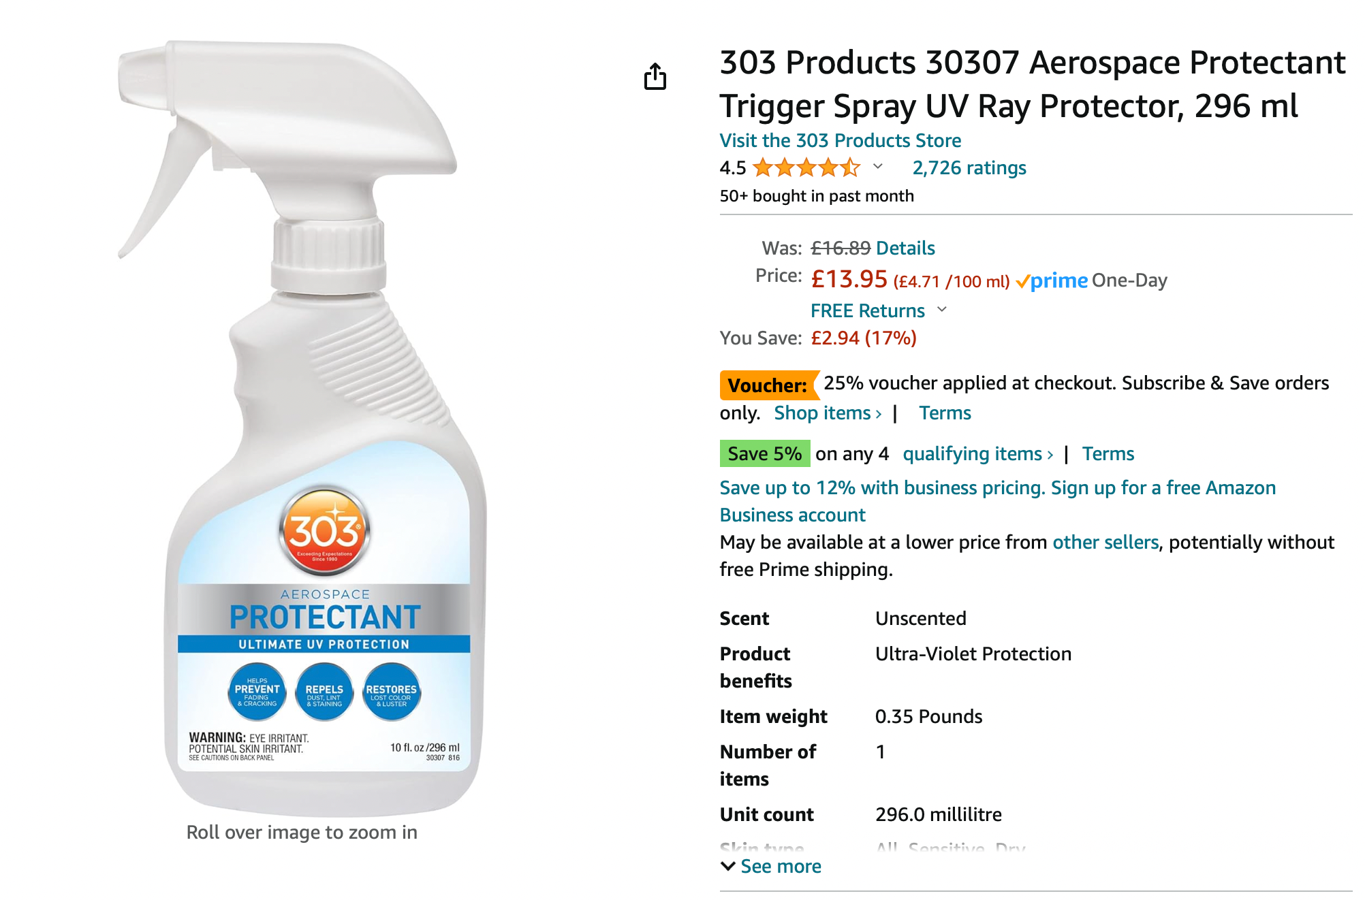Screen dimensions: 1365x900
Task: Click the share icon beside product image
Action: [655, 76]
